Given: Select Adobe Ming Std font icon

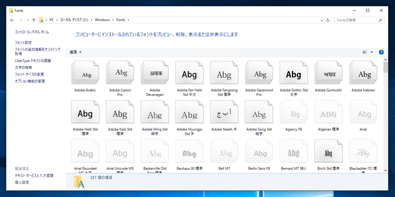Looking at the screenshot, I should click(155, 112).
